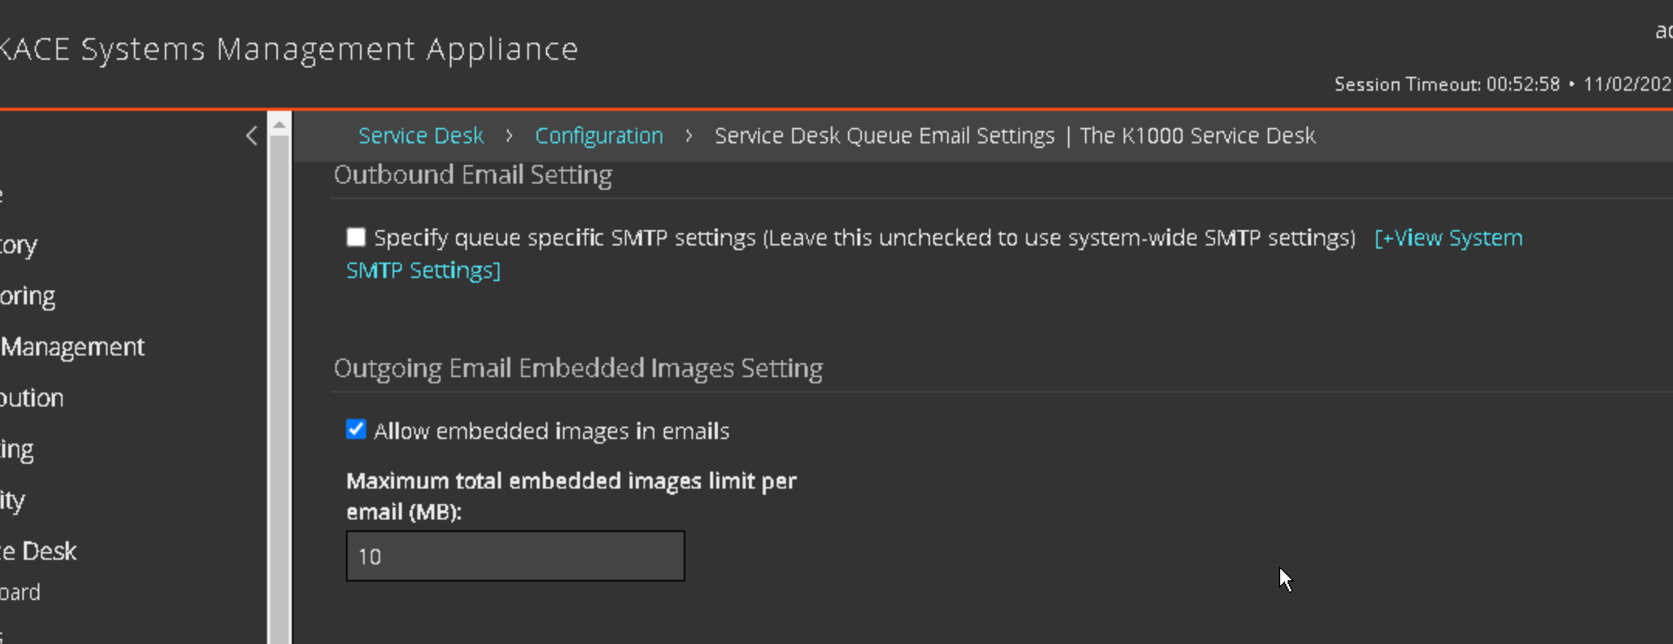Enable queue specific SMTP settings checkbox
Screen dimensions: 1673x644
click(356, 238)
